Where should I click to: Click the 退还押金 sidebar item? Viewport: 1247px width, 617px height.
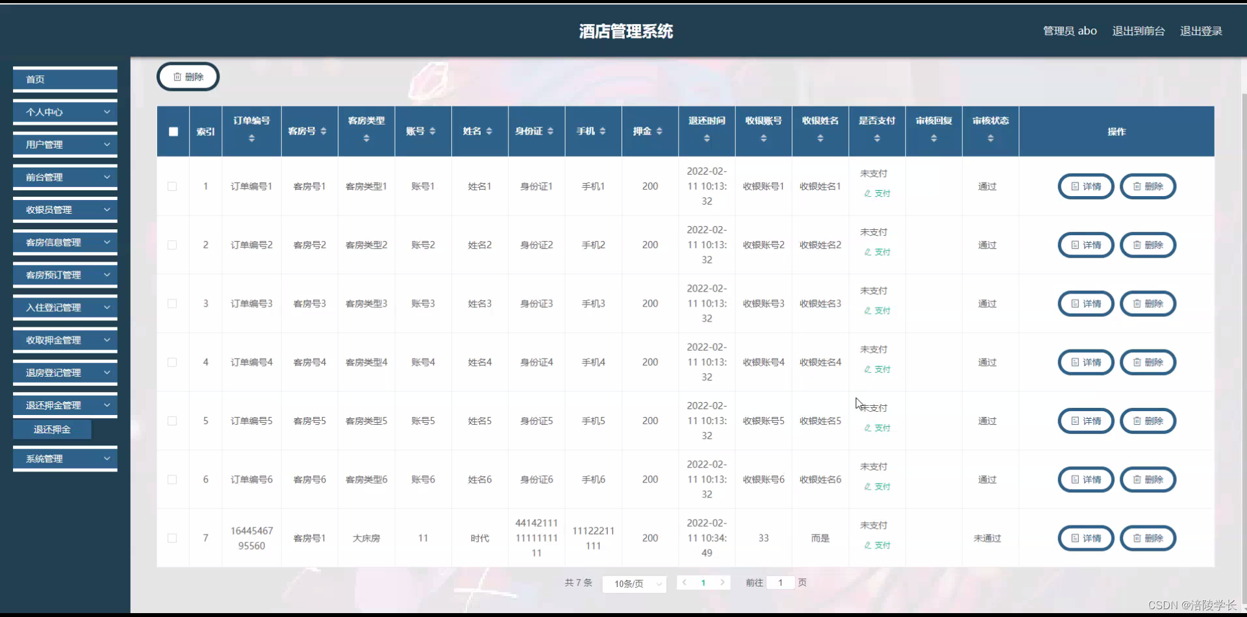click(51, 429)
